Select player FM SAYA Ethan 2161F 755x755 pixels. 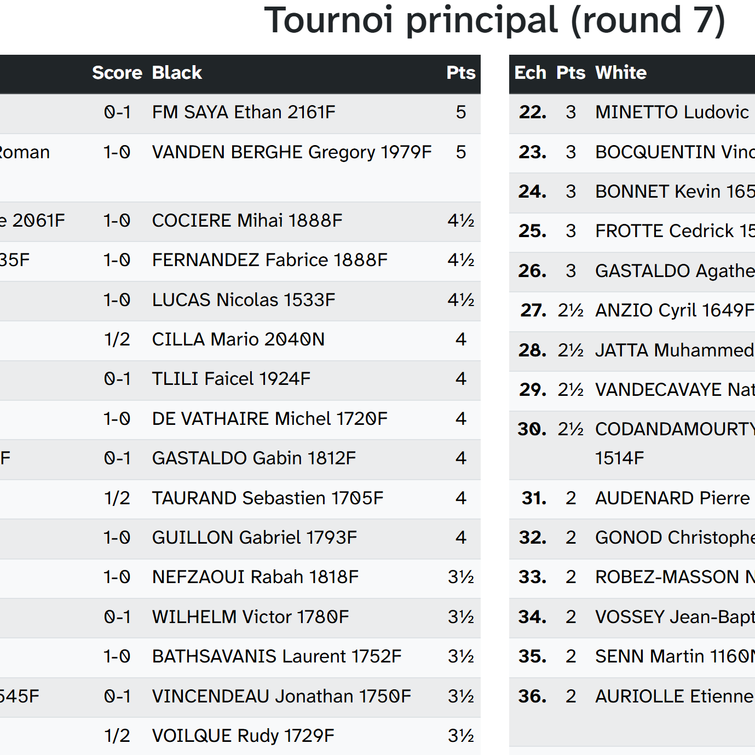tap(244, 112)
